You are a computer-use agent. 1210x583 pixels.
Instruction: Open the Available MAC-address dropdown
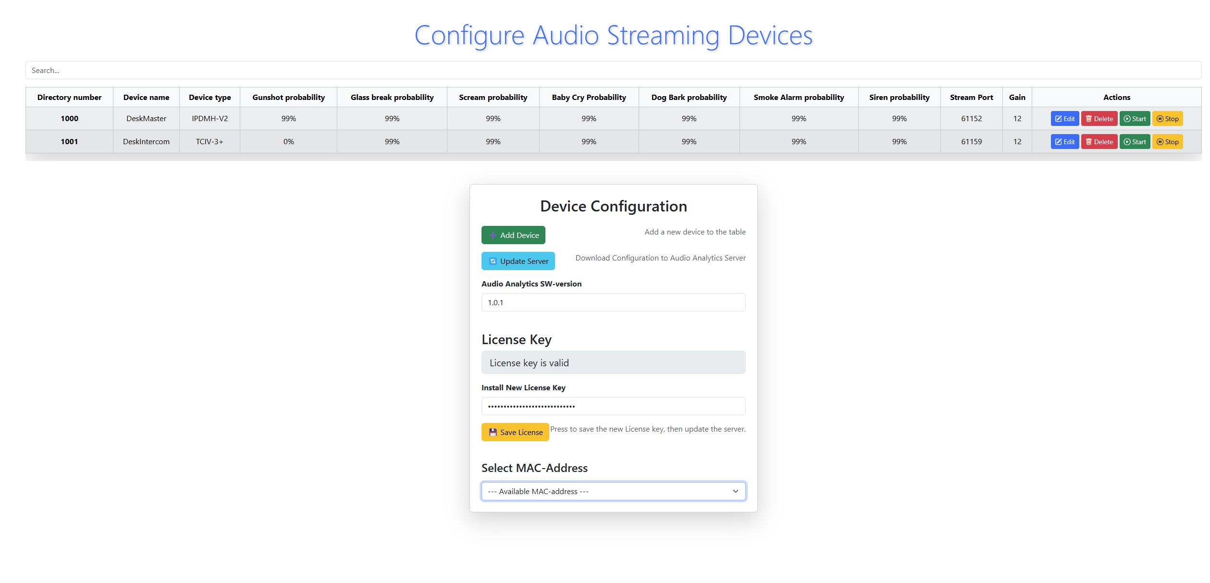pyautogui.click(x=613, y=491)
